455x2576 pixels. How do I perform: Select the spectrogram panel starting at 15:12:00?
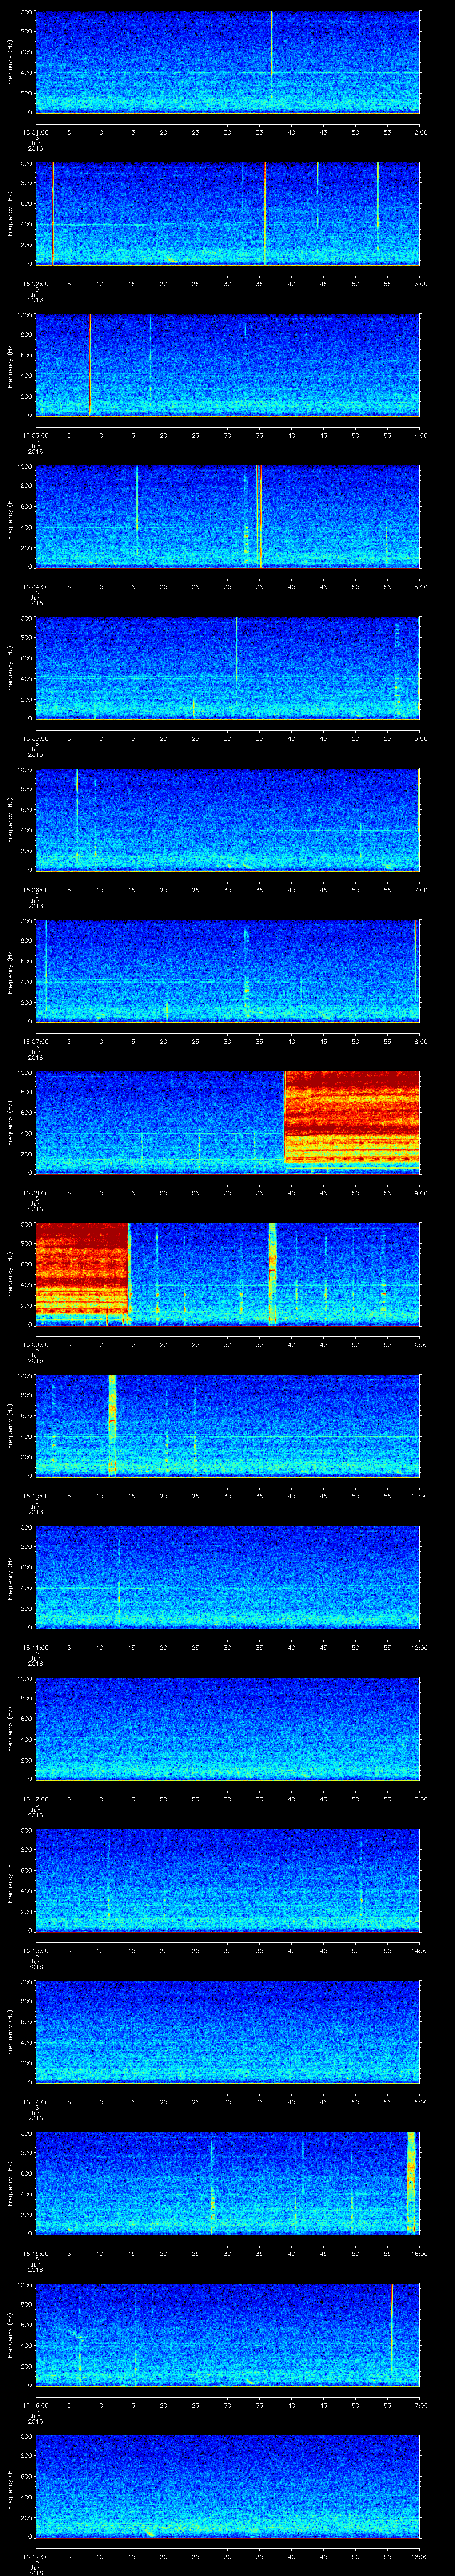(x=227, y=1729)
